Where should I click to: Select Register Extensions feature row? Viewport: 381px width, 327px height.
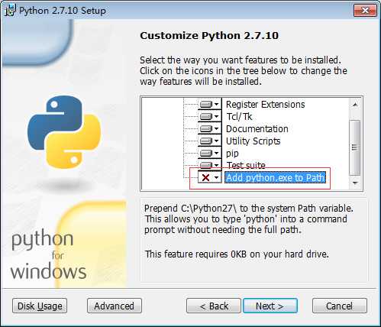[x=265, y=105]
